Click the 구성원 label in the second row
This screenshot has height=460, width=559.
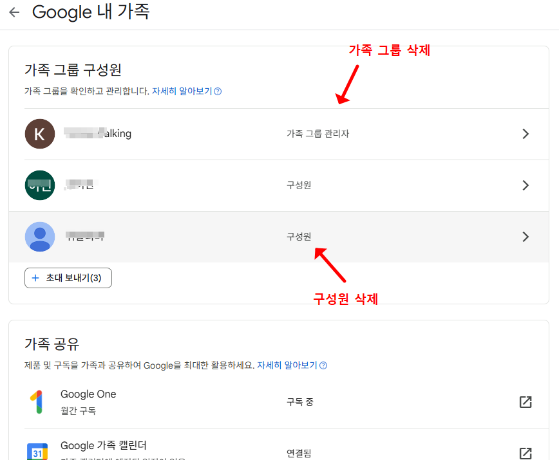pos(299,185)
